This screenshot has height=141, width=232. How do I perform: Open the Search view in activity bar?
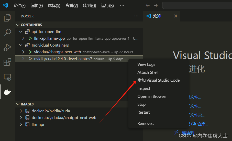pyautogui.click(x=7, y=32)
